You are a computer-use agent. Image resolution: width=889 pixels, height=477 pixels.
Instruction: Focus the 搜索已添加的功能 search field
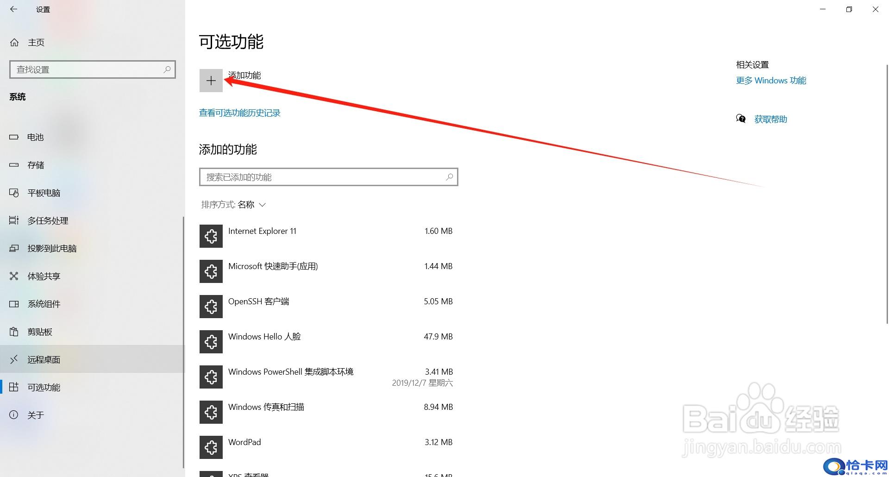[329, 177]
